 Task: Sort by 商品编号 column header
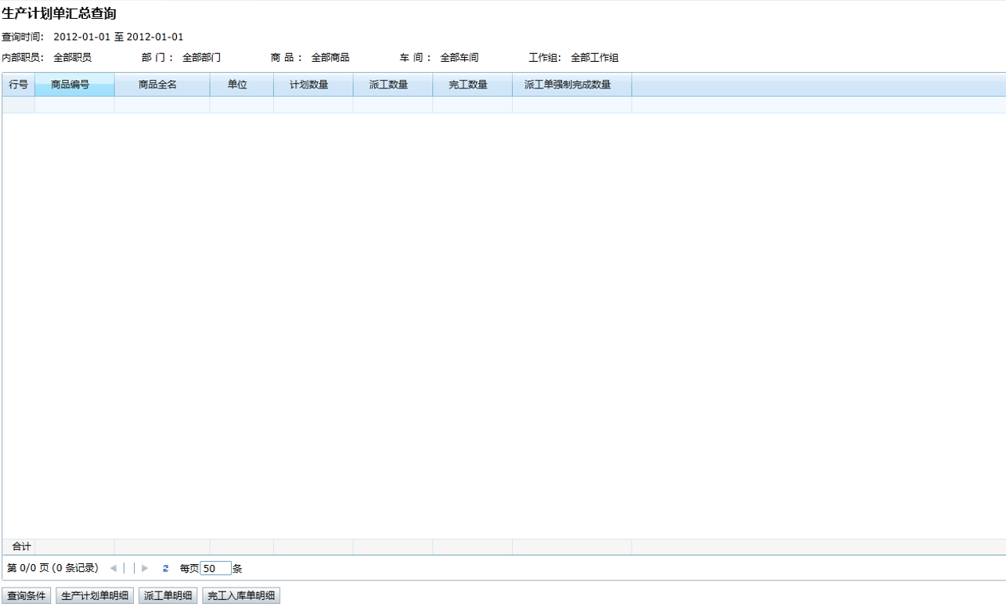74,84
